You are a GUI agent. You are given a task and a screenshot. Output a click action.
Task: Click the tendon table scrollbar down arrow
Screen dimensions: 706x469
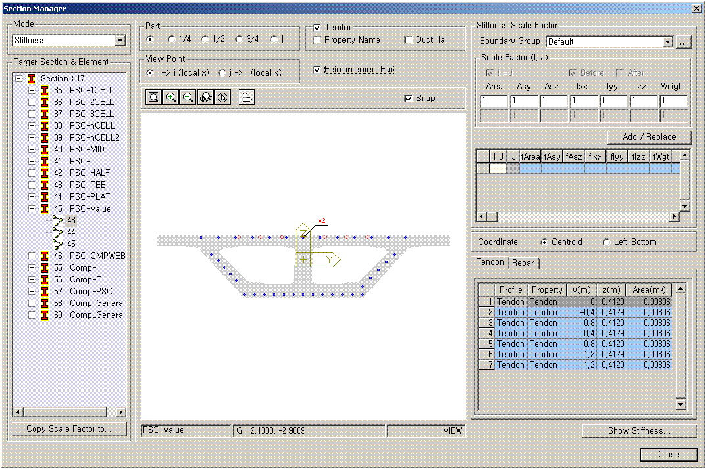pos(680,405)
